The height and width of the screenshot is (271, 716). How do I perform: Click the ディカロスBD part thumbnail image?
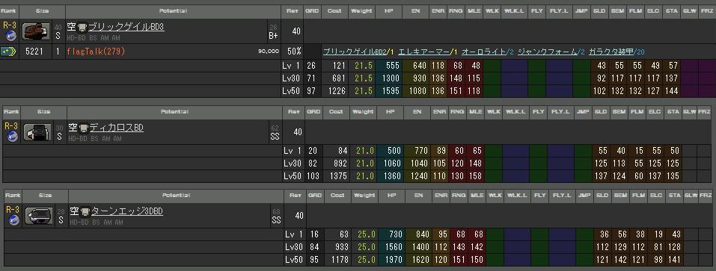pyautogui.click(x=38, y=133)
